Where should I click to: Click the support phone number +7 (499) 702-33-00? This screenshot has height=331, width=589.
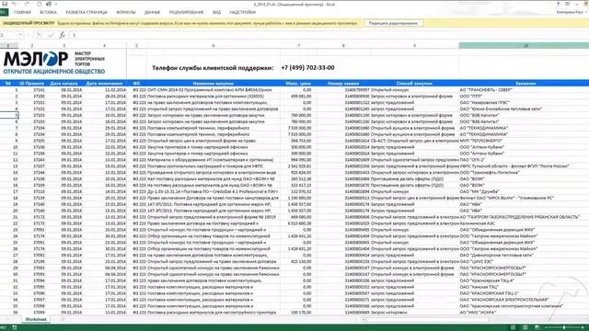click(307, 68)
